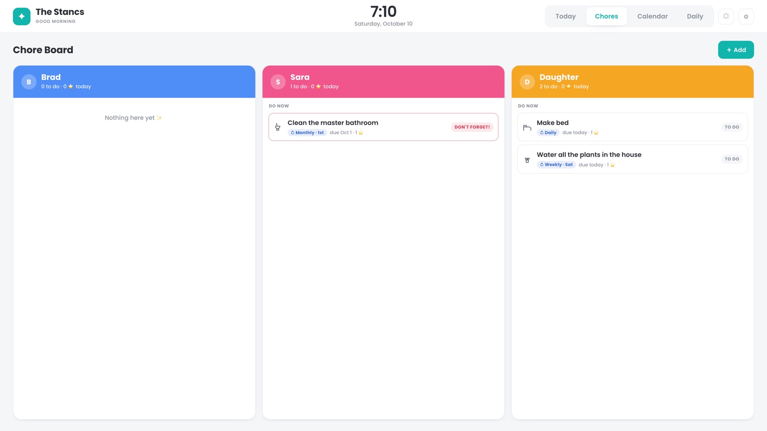
Task: Open settings via the gear icon
Action: 746,16
